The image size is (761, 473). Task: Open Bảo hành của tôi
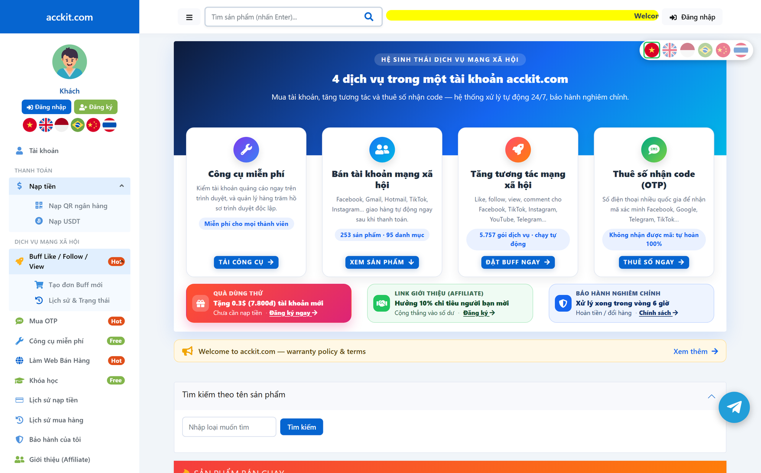[x=69, y=440]
